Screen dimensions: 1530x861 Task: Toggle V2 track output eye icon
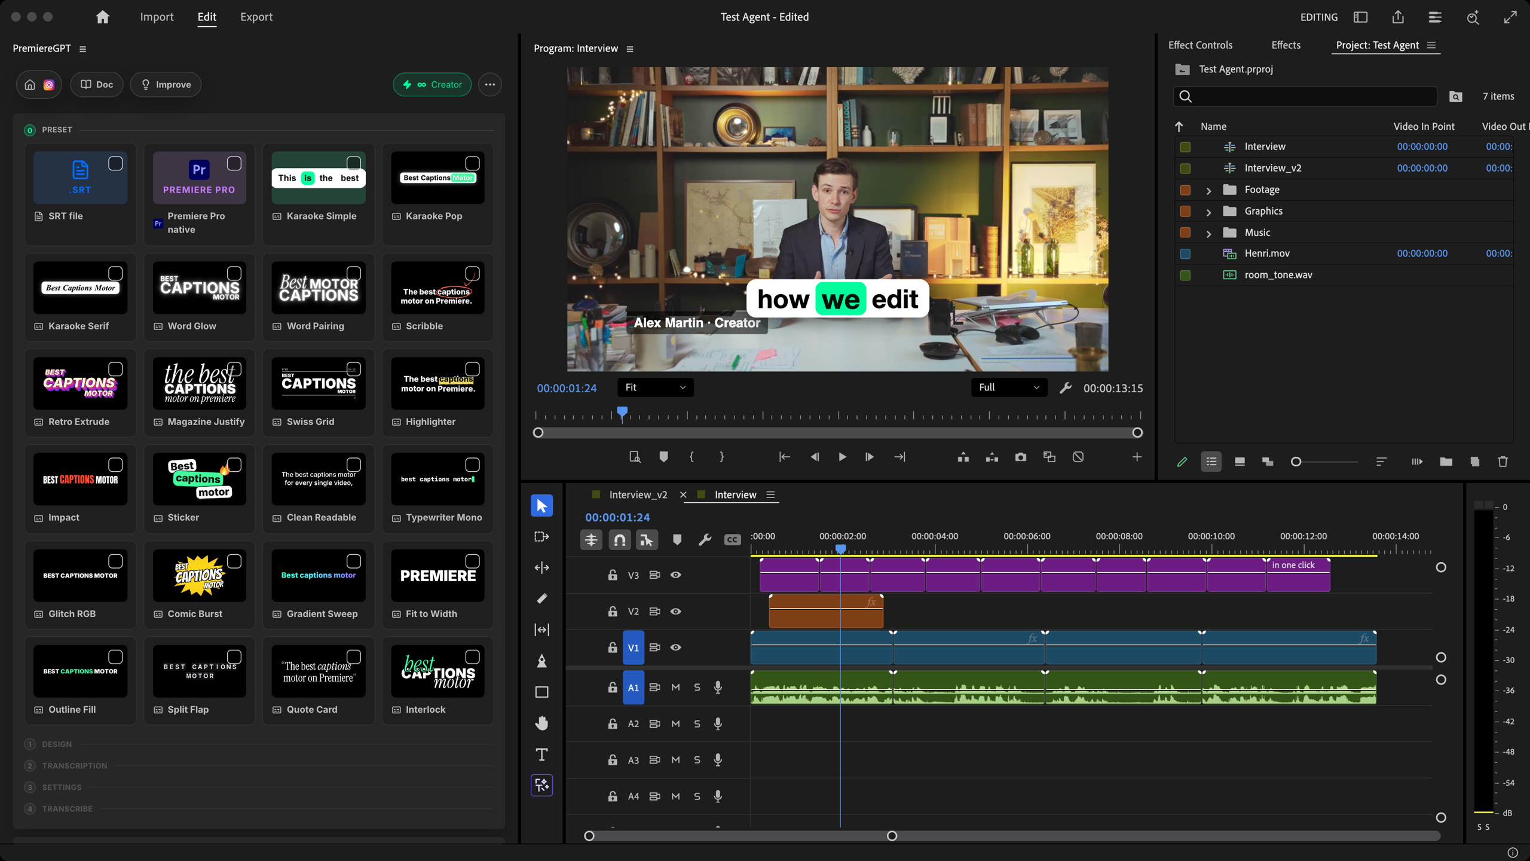[x=675, y=611]
